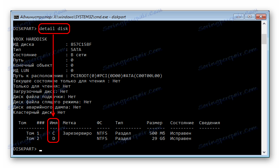This screenshot has height=168, width=280.
Task: Click the scrollbar down arrow
Action: (264, 152)
